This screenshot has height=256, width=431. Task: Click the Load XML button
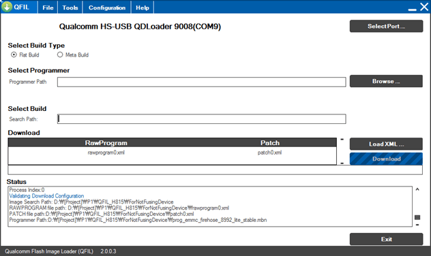pos(386,144)
